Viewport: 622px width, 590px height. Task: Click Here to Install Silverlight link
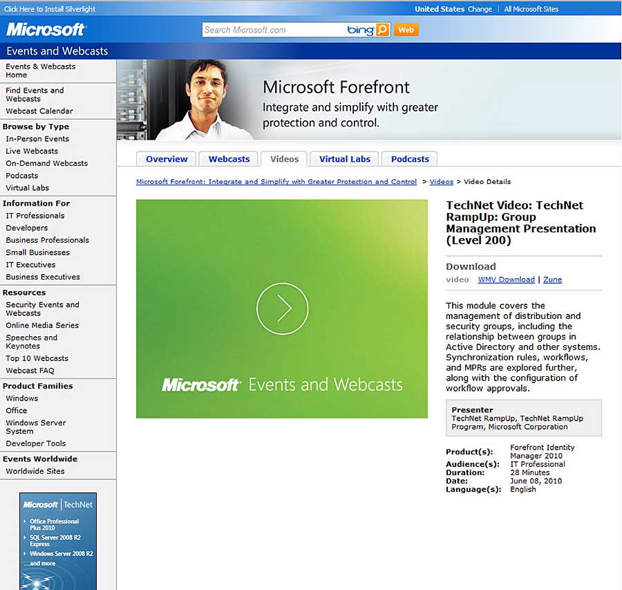tap(50, 9)
